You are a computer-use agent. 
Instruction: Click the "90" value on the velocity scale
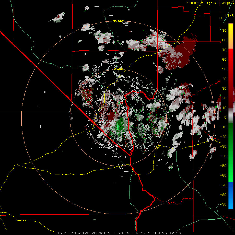tap(224, 31)
